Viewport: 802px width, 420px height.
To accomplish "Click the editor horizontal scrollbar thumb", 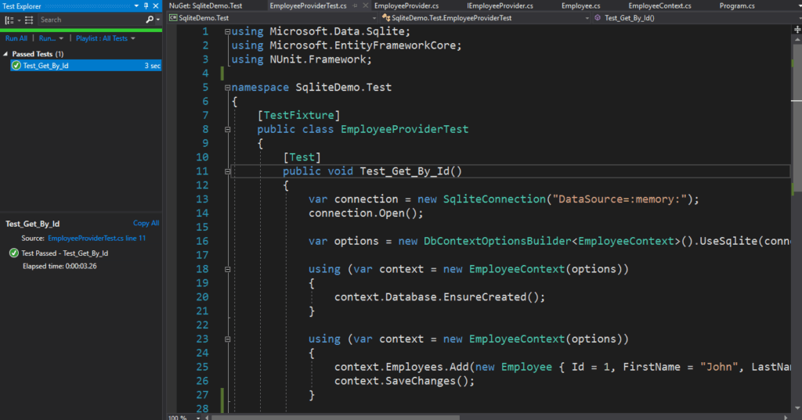I will [x=335, y=418].
